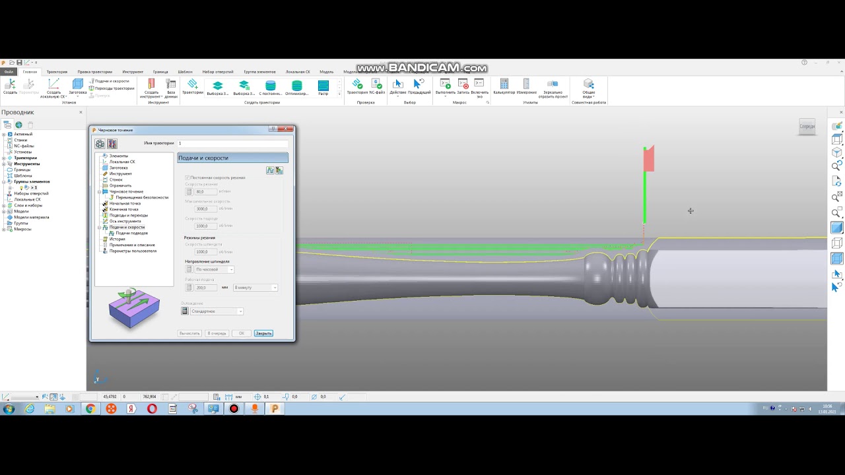
Task: Open the Создать инструмент tool
Action: (151, 88)
